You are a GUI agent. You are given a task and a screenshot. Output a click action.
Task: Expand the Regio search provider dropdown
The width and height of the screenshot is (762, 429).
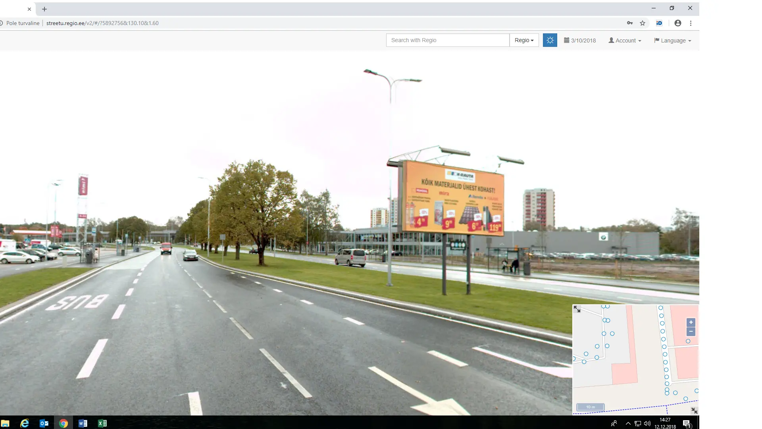(524, 40)
